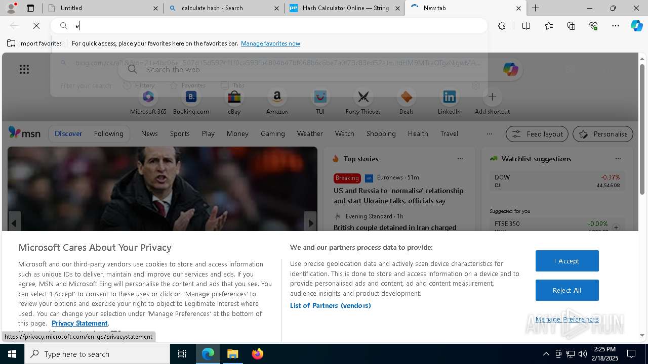Open Browser essentials icon

[593, 26]
